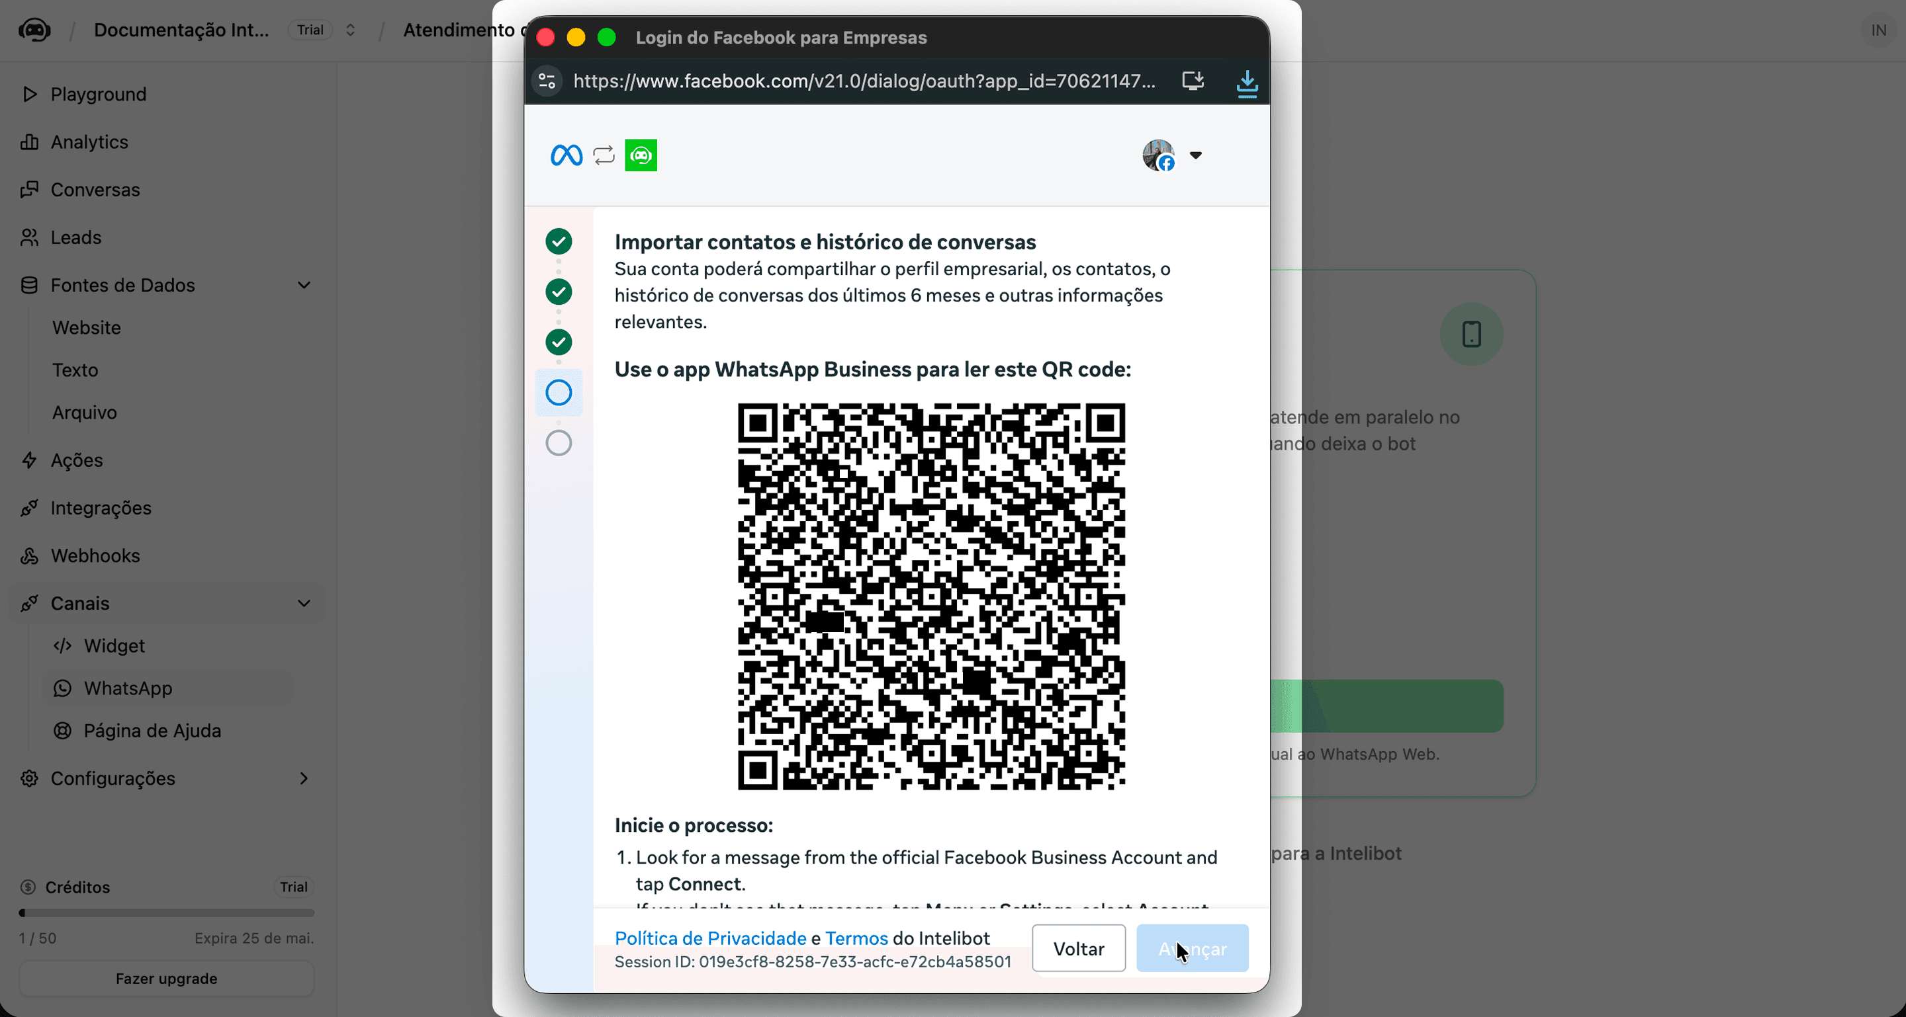Collapse the Canais chevron
1906x1017 pixels.
pos(303,603)
